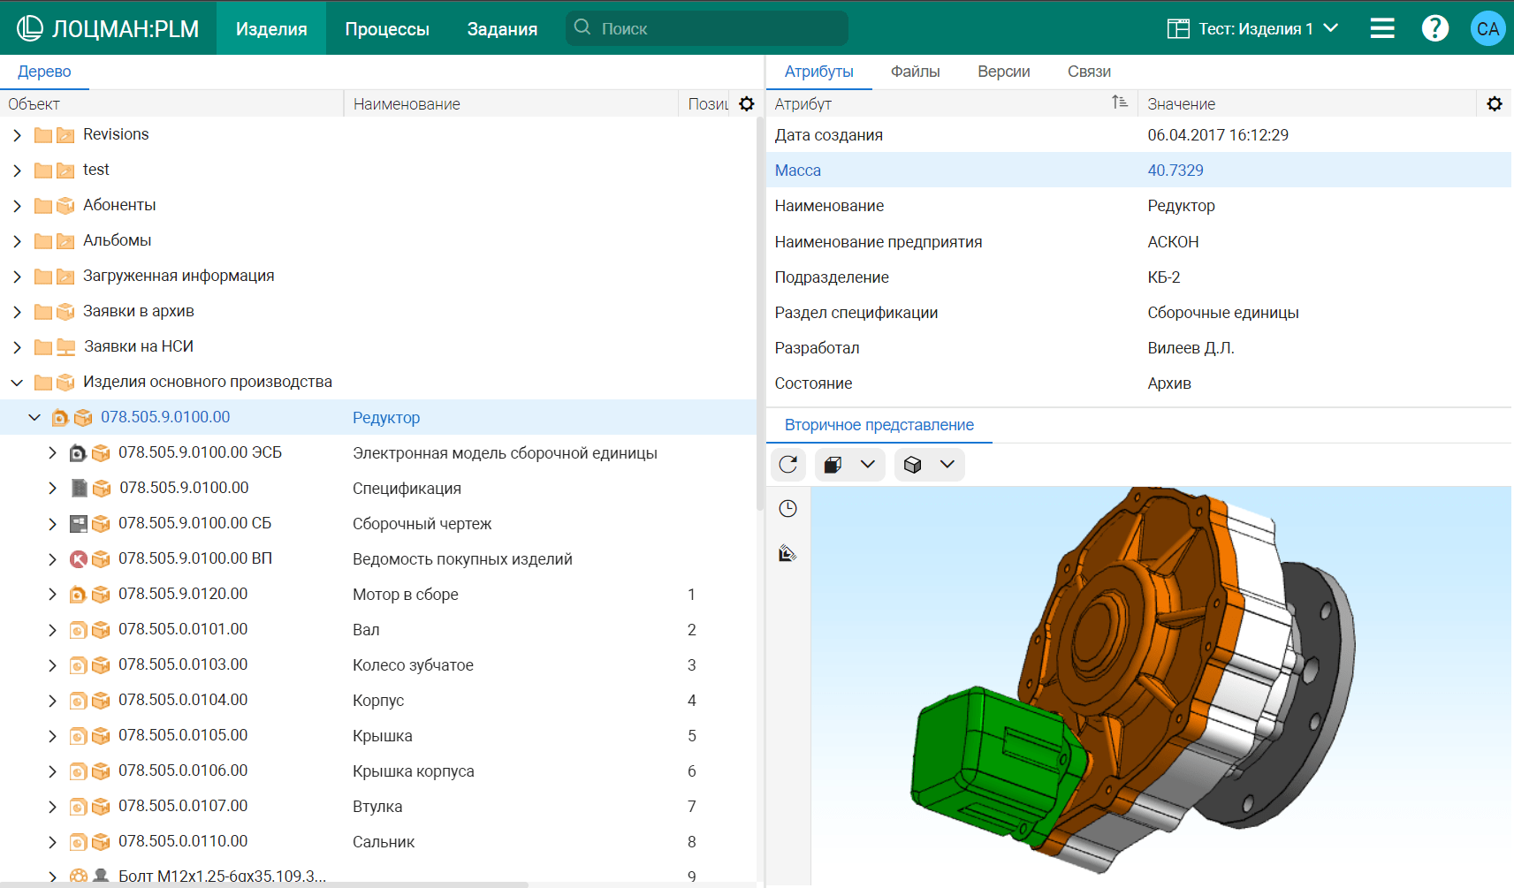Open the help question mark icon
This screenshot has width=1514, height=888.
[x=1435, y=28]
